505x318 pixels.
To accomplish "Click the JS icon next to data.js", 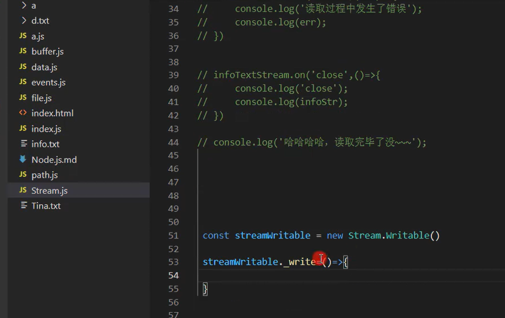I will tap(22, 67).
